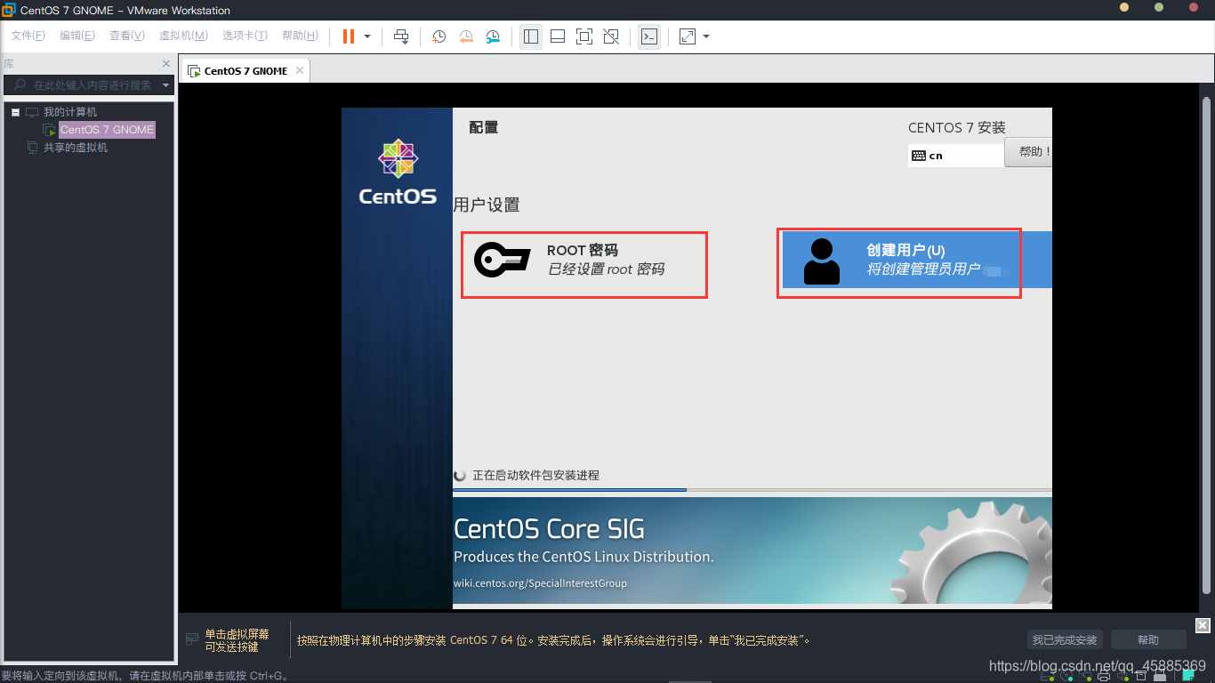Select CentOS 7 GNOME in library tree
Viewport: 1215px width, 683px height.
click(x=107, y=130)
